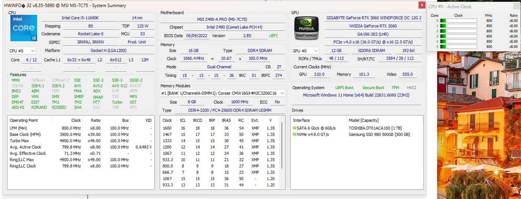521x199 pixels.
Task: Click the Model [Capacity] drives column header
Action: point(364,120)
